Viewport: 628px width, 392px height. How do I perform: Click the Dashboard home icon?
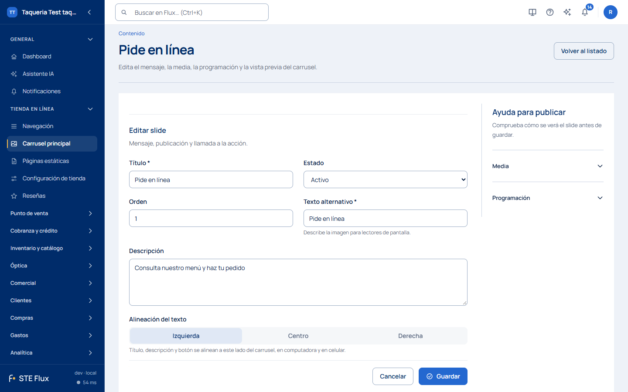(14, 57)
